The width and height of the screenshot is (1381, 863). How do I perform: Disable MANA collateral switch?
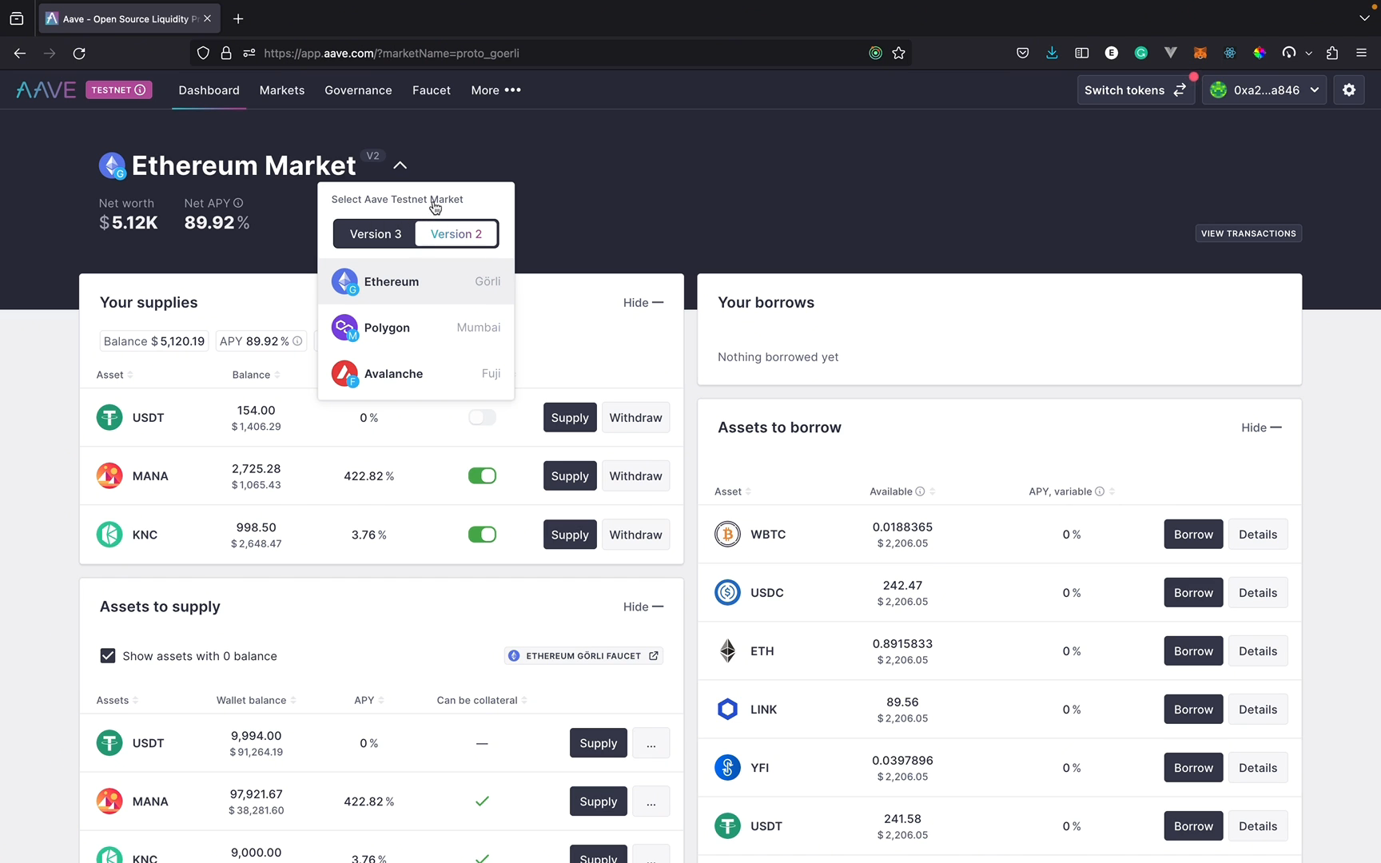pos(482,475)
